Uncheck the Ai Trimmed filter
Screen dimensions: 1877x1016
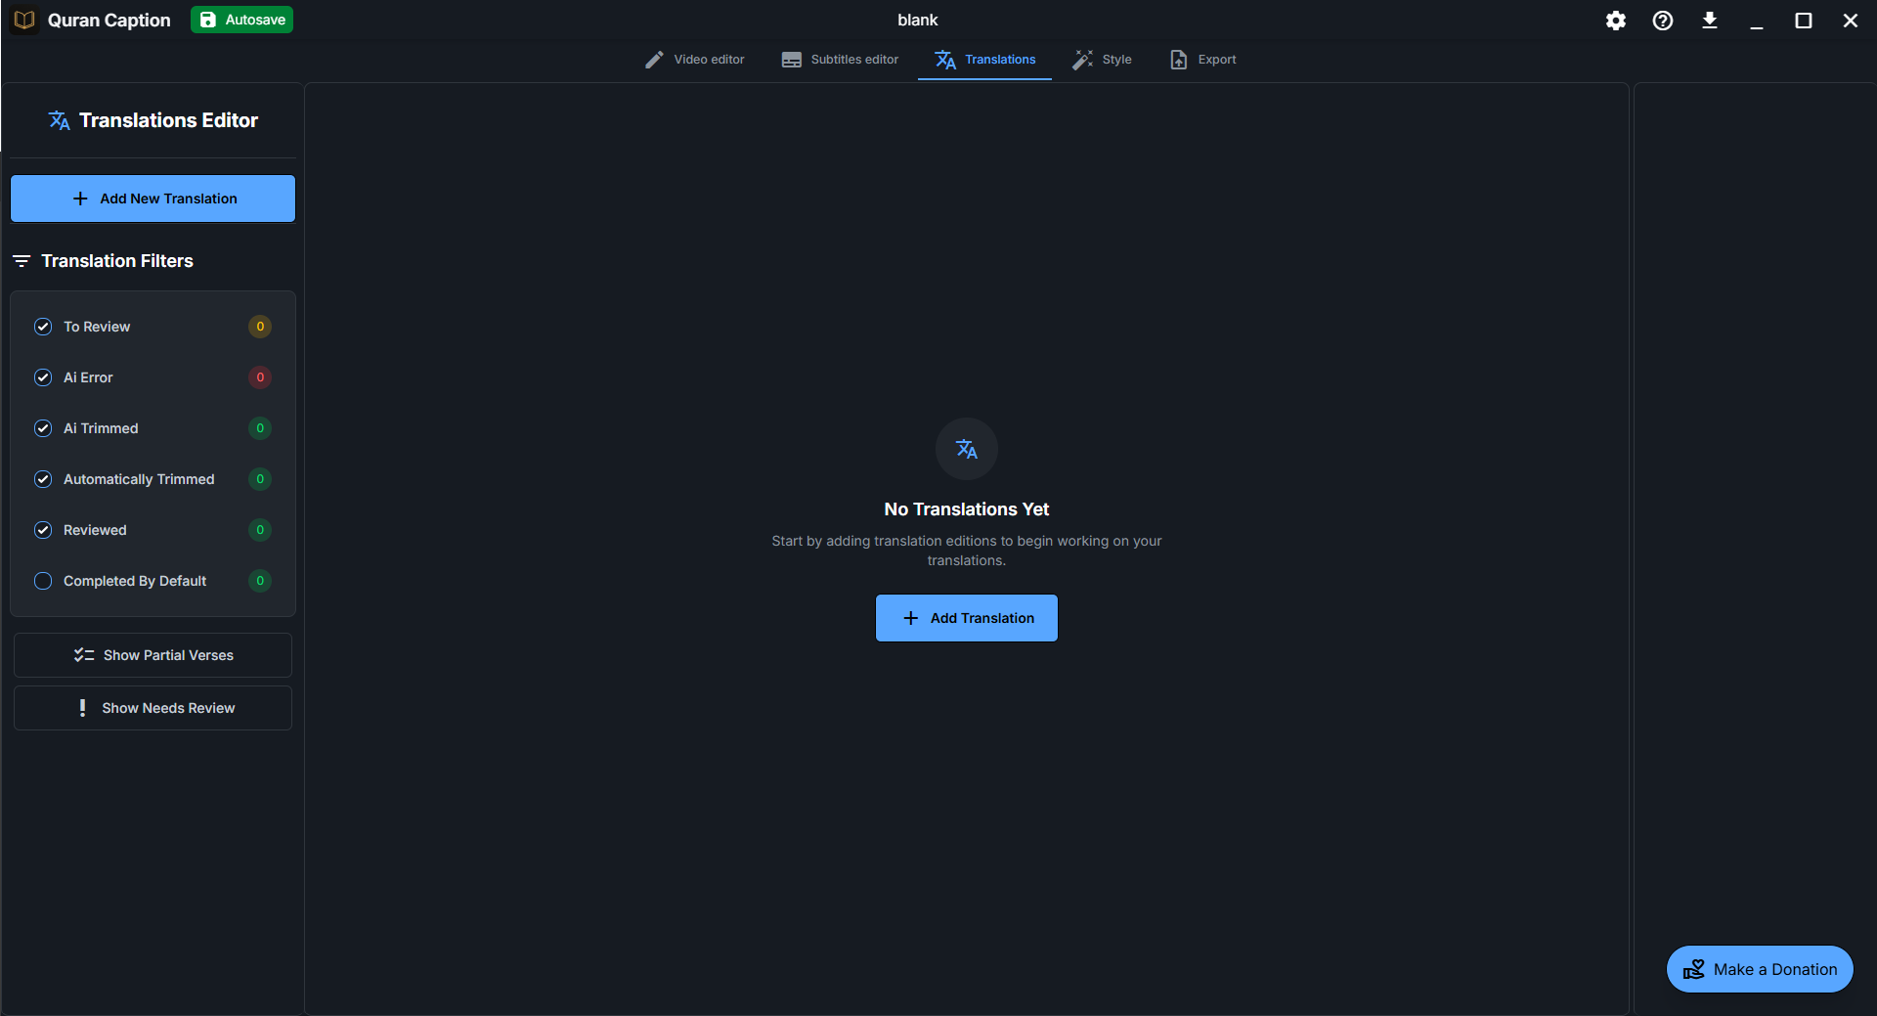tap(43, 428)
